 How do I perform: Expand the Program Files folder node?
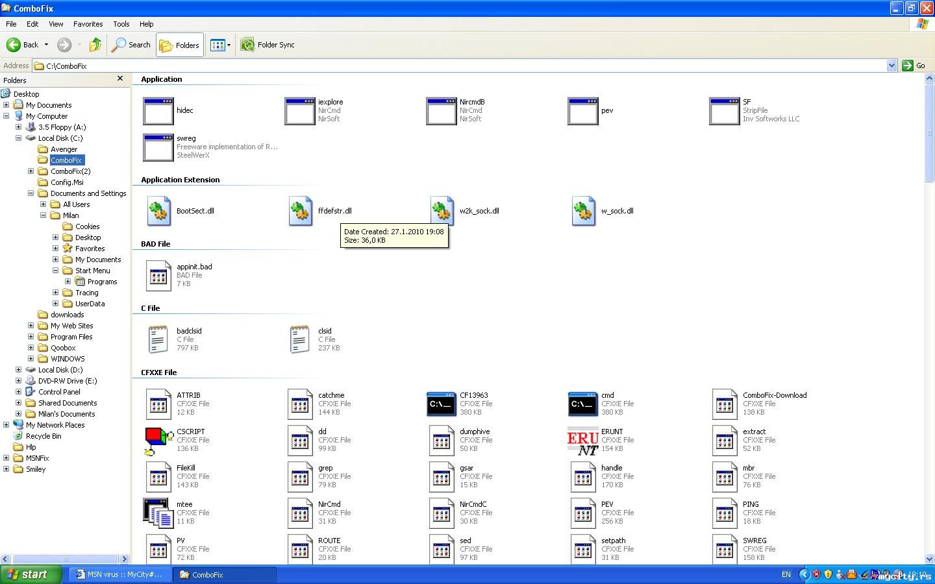tap(31, 337)
